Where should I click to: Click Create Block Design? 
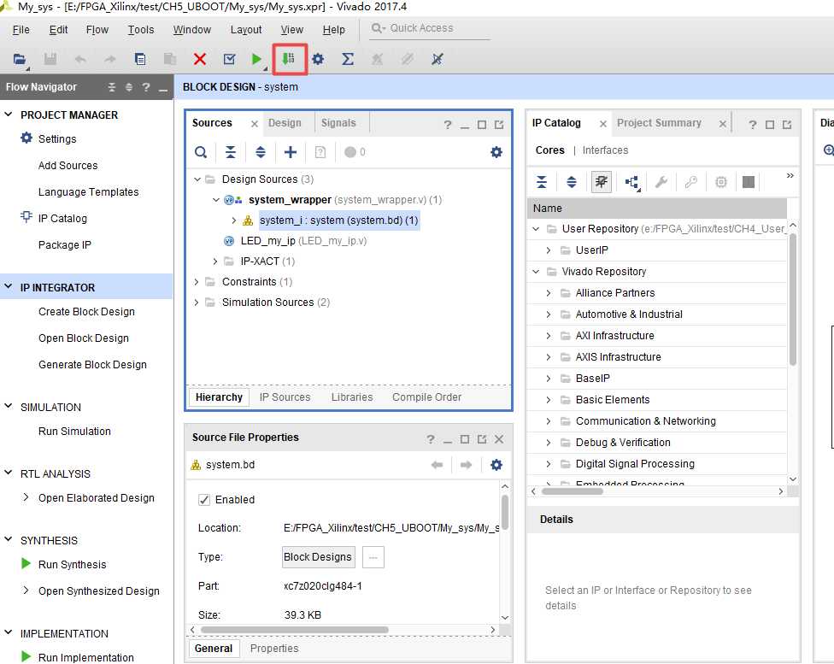coord(86,312)
